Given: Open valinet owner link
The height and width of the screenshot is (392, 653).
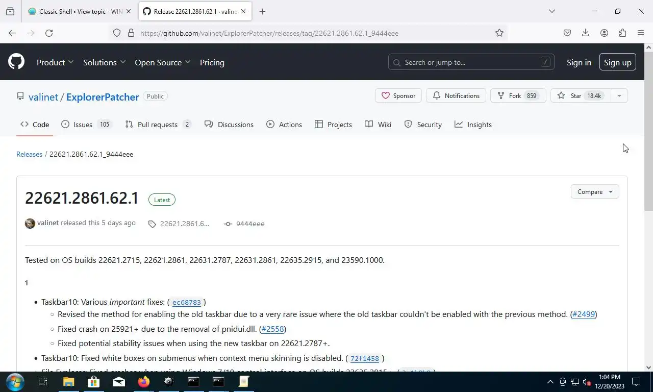Looking at the screenshot, I should point(43,97).
